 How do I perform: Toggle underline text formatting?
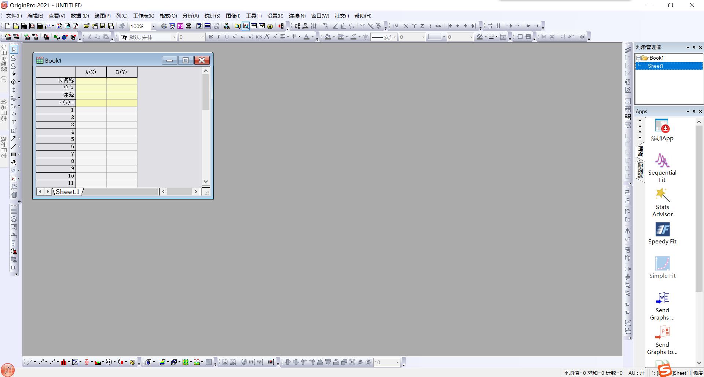tap(227, 37)
